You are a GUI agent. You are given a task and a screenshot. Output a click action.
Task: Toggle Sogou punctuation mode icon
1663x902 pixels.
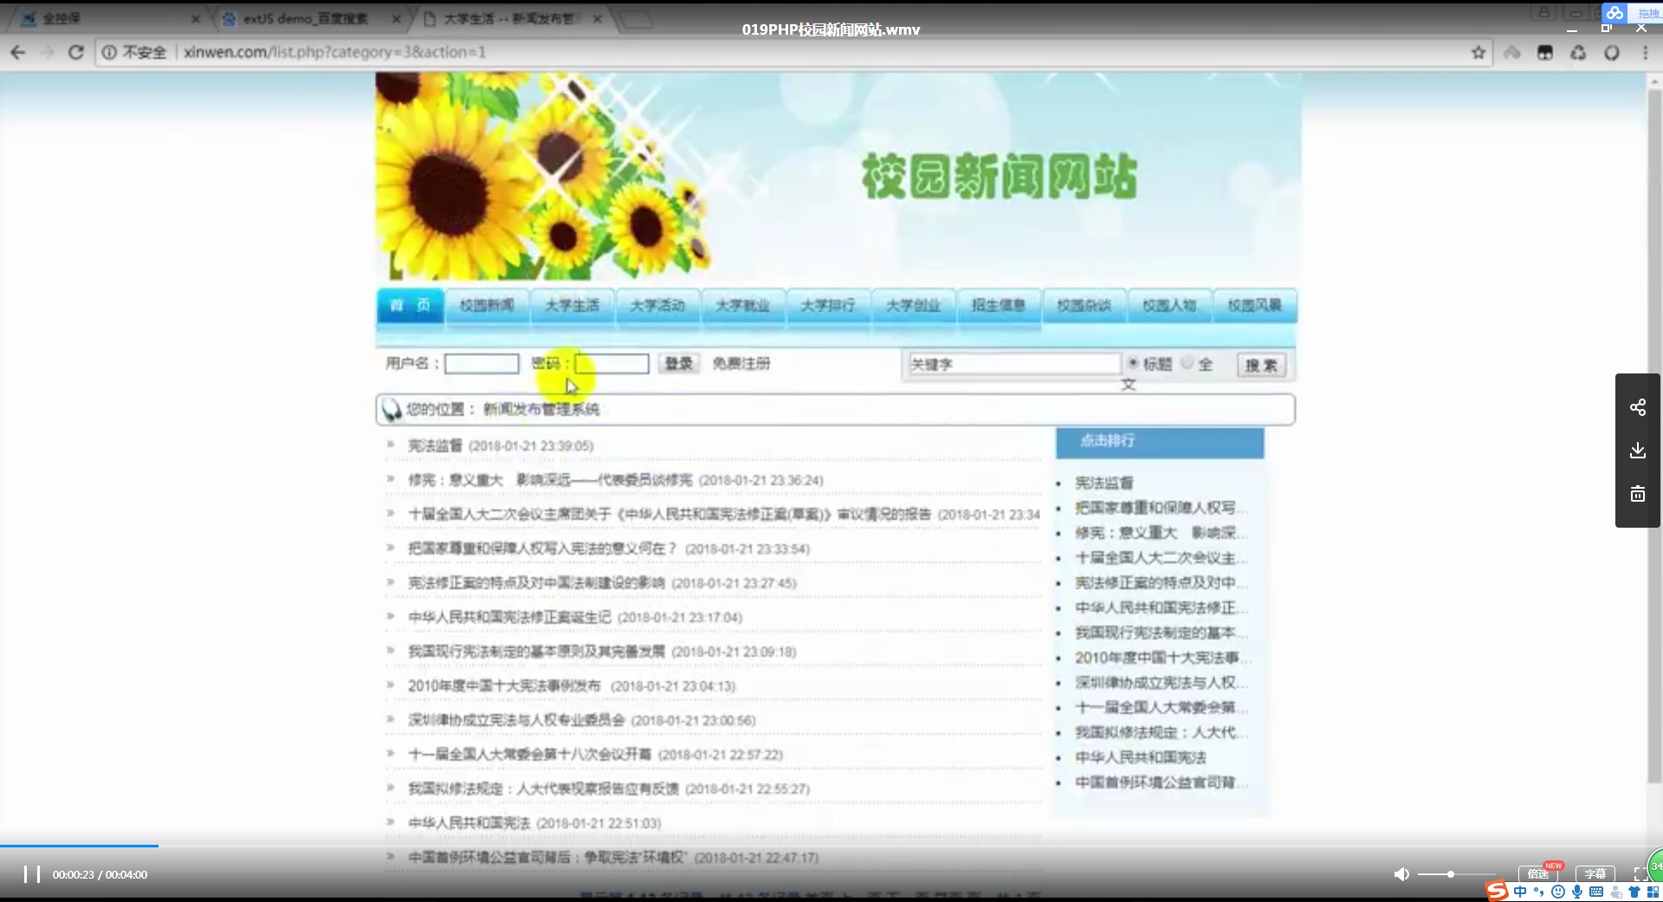coord(1539,892)
